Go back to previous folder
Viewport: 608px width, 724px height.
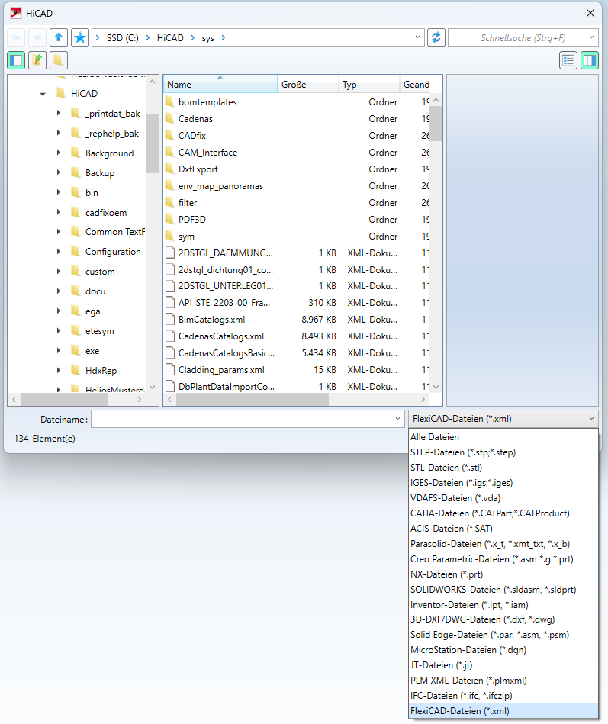coord(16,37)
